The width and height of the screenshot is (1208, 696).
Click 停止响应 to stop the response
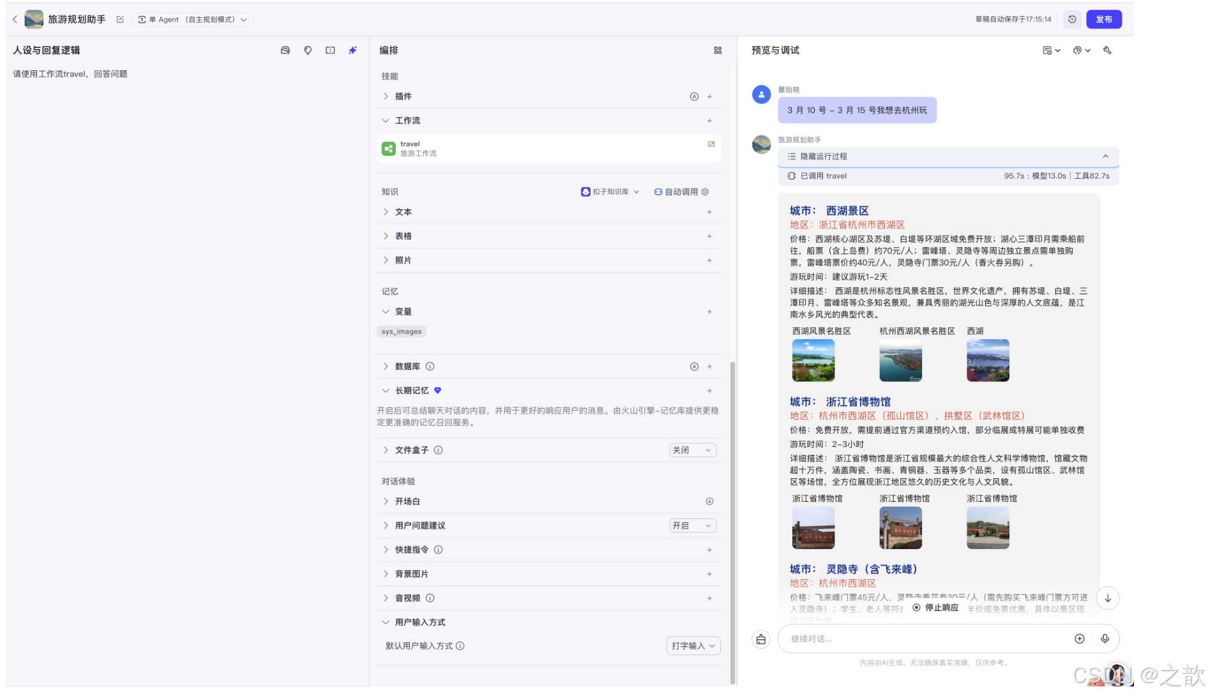[x=935, y=607]
